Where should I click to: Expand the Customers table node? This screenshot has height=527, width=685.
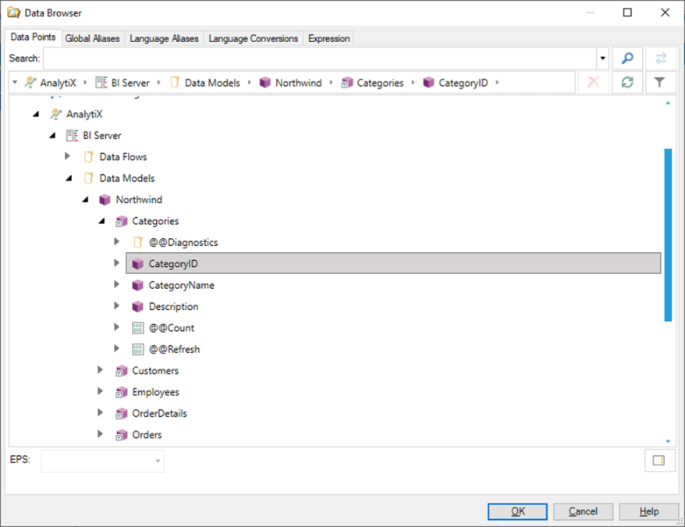pyautogui.click(x=101, y=370)
